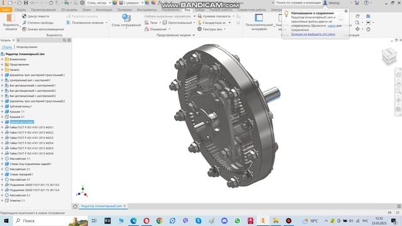Toggle Center of Gravity display
402x226 pixels.
(36, 16)
